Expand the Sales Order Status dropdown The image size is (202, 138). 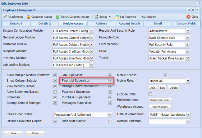coord(110,114)
